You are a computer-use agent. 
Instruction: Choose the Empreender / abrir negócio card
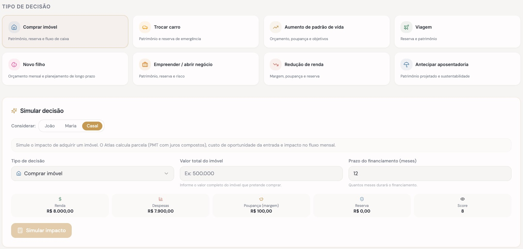pyautogui.click(x=196, y=69)
